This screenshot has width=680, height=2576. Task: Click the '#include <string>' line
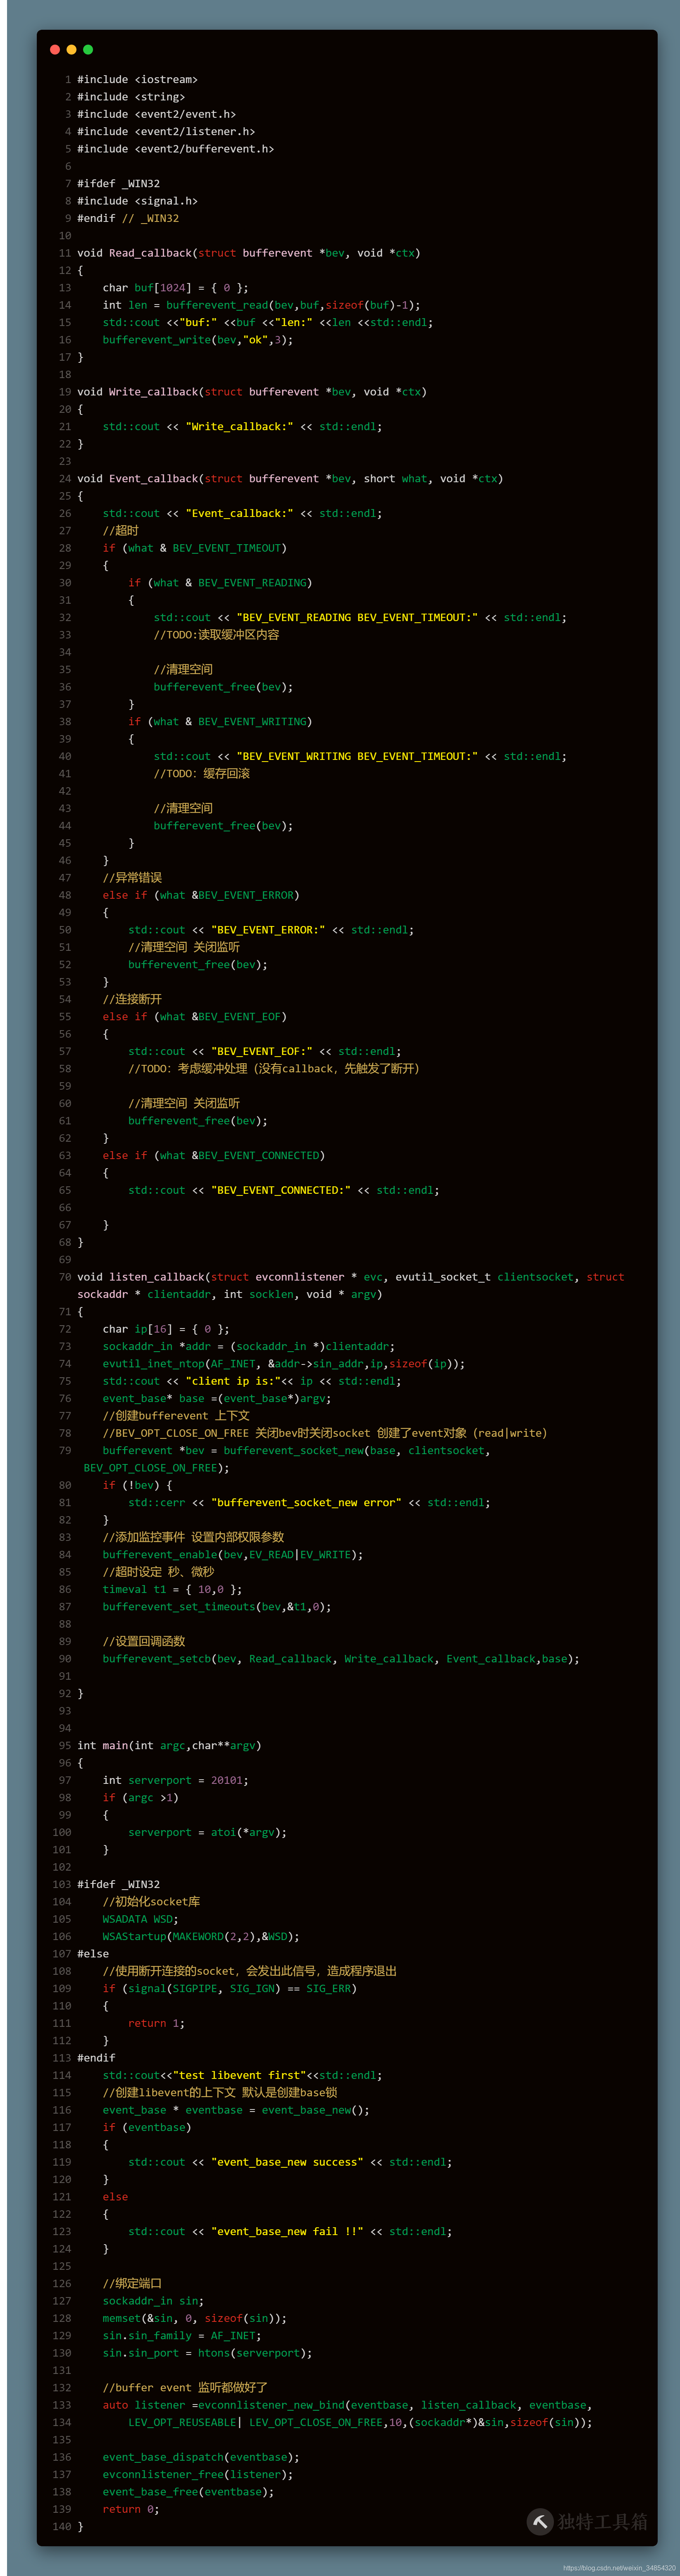pos(131,97)
